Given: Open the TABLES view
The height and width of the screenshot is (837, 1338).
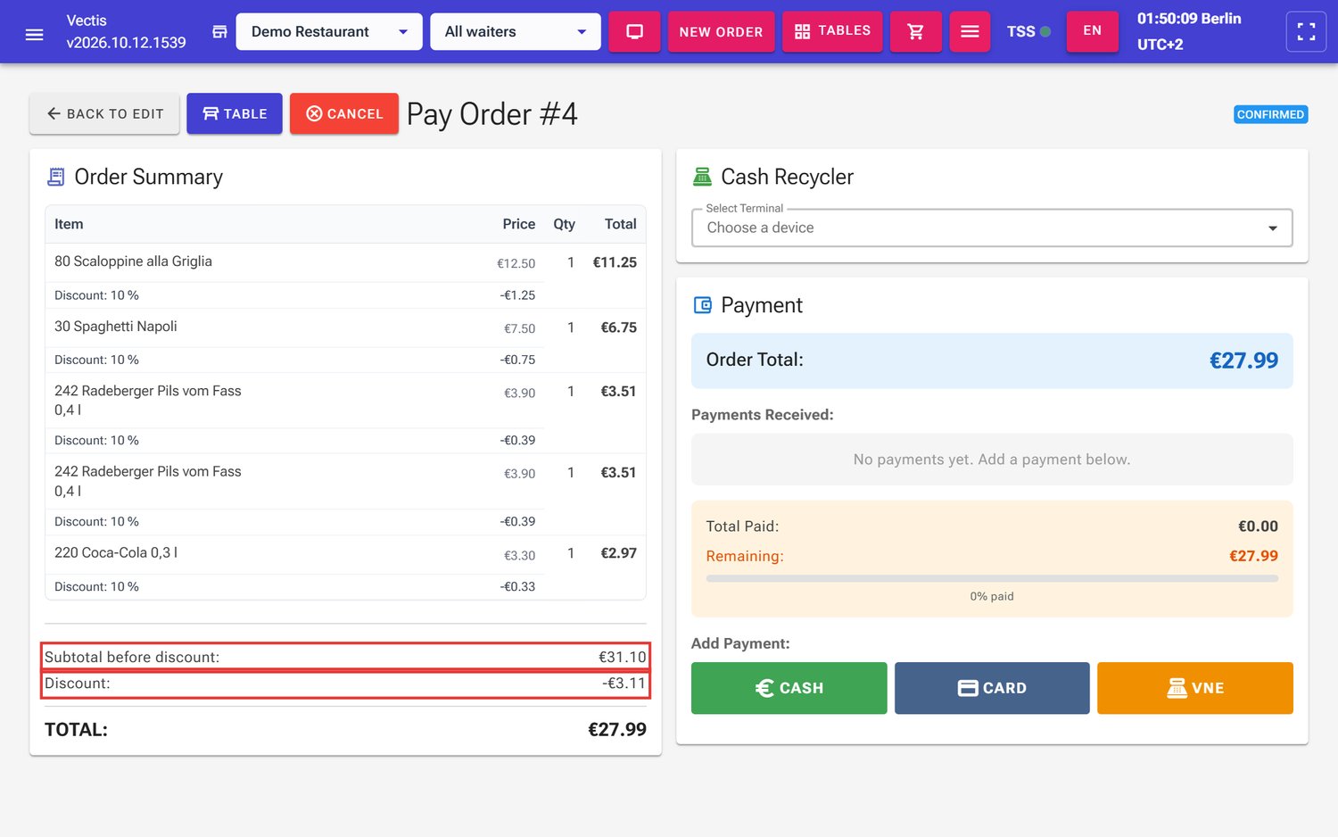Looking at the screenshot, I should click(832, 32).
